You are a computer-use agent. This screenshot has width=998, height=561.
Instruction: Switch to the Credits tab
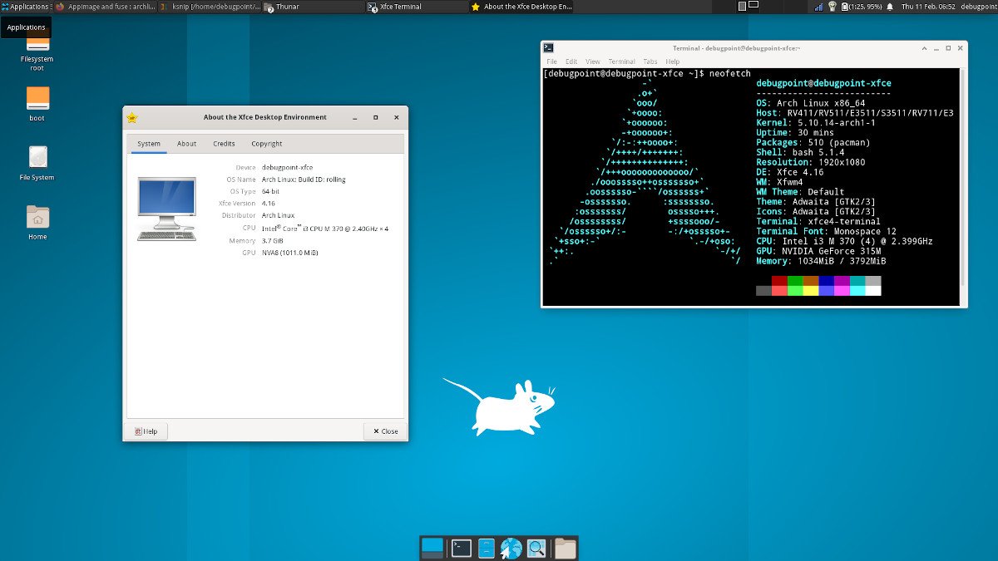click(224, 144)
